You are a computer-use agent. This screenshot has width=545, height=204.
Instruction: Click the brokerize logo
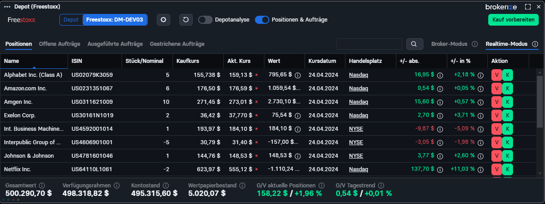point(502,7)
